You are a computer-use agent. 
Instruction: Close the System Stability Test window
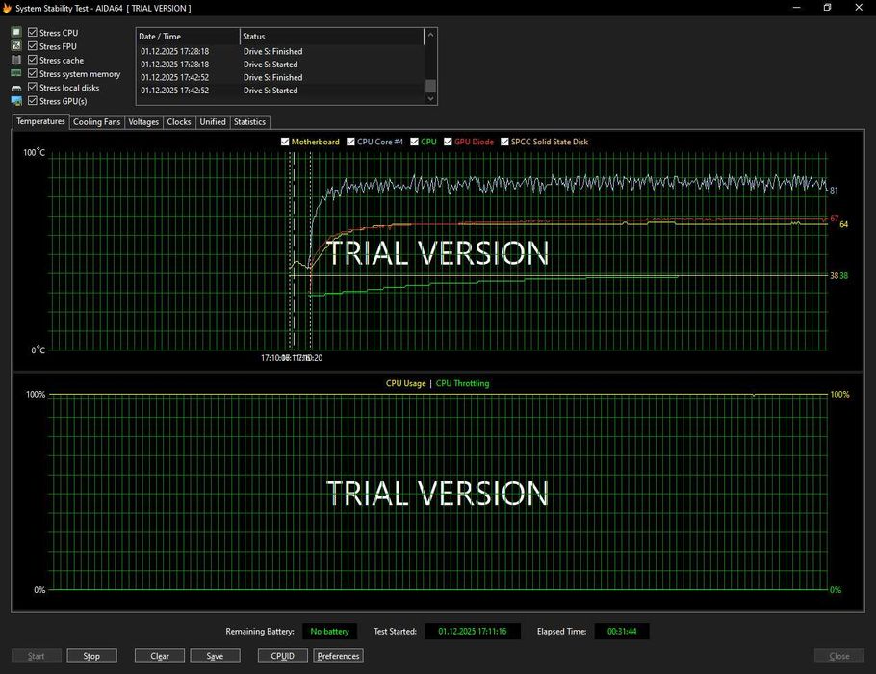(x=859, y=8)
